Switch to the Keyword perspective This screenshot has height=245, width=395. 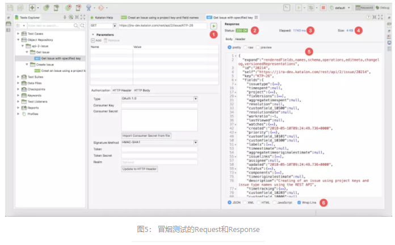pos(364,8)
